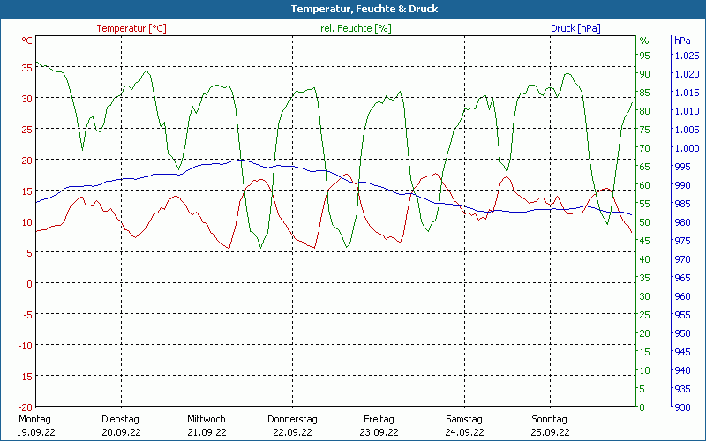Screen dimensions: 706x441
Task: Click the pressure axis value '940'
Action: point(682,370)
